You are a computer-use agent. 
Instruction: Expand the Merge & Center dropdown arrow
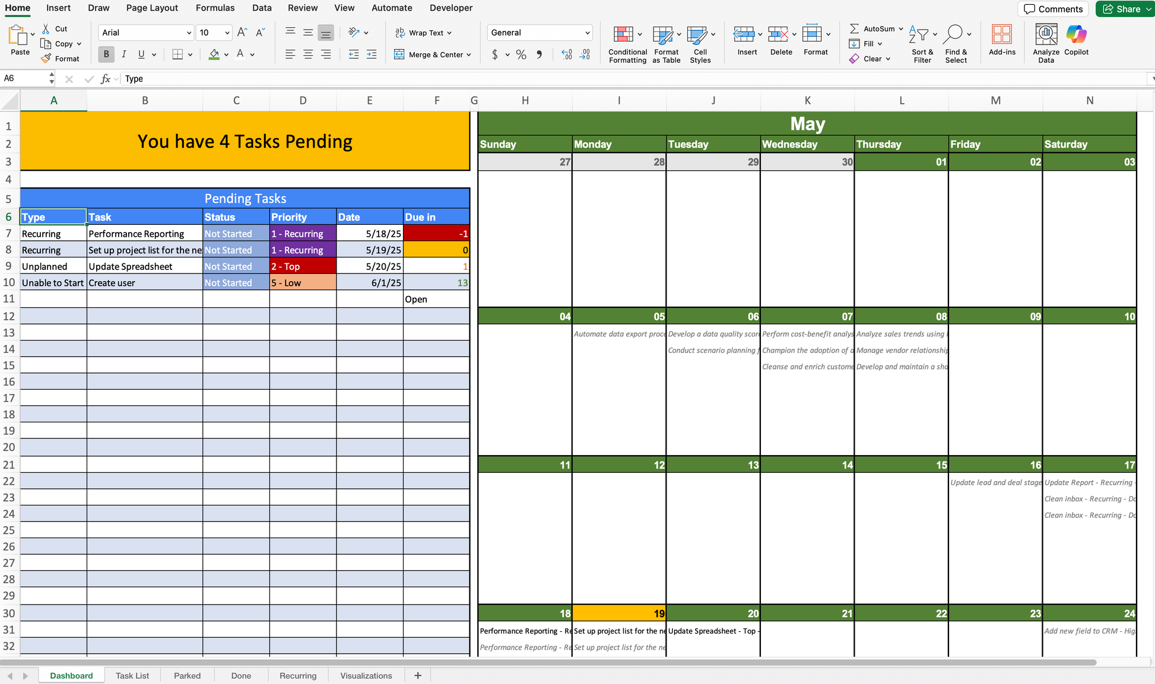click(469, 55)
